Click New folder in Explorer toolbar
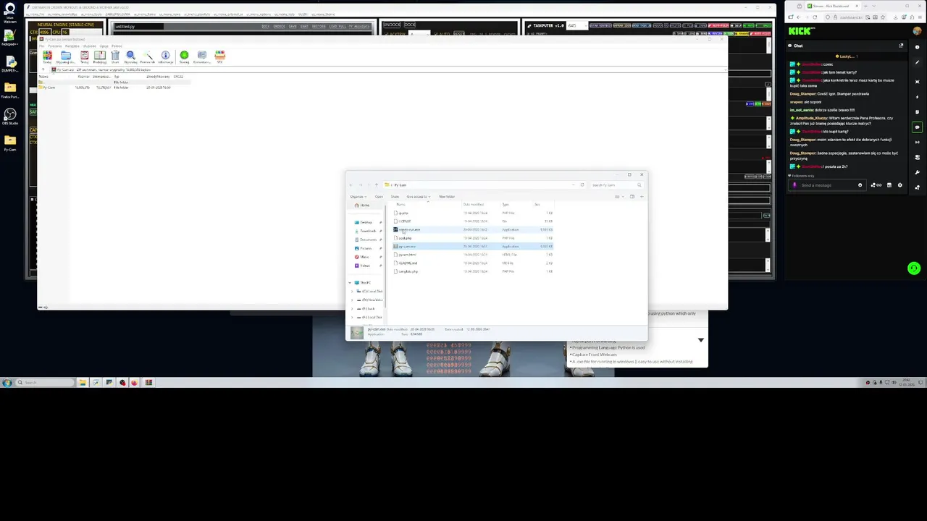Image resolution: width=927 pixels, height=521 pixels. (447, 197)
